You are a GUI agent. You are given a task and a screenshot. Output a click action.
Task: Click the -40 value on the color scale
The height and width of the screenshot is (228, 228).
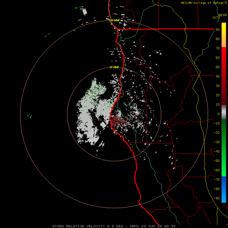tap(217, 151)
